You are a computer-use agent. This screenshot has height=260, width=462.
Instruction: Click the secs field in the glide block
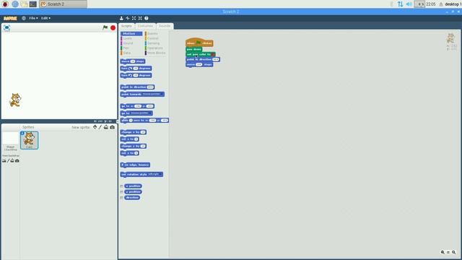131,121
